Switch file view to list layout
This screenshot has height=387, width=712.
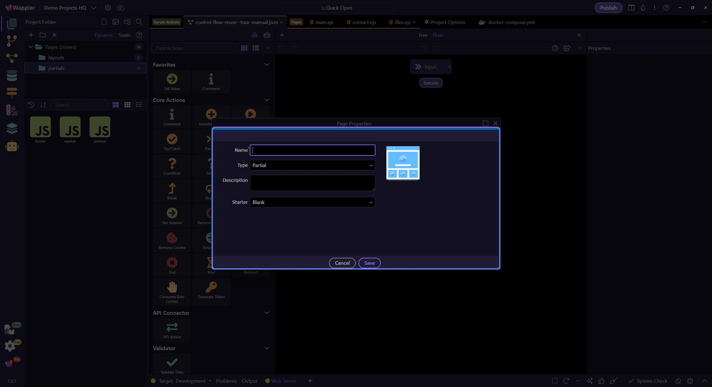pyautogui.click(x=139, y=105)
